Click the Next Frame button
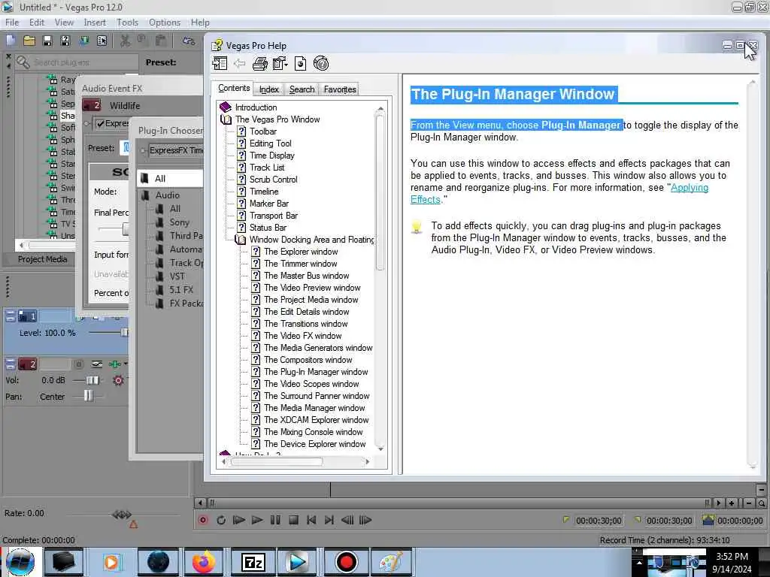770x577 pixels. coord(365,520)
